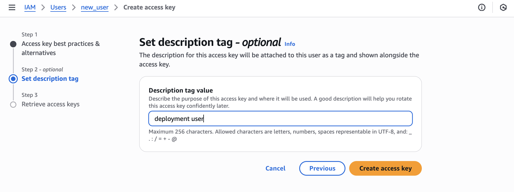Click the chevron after Users breadcrumb

[x=74, y=7]
